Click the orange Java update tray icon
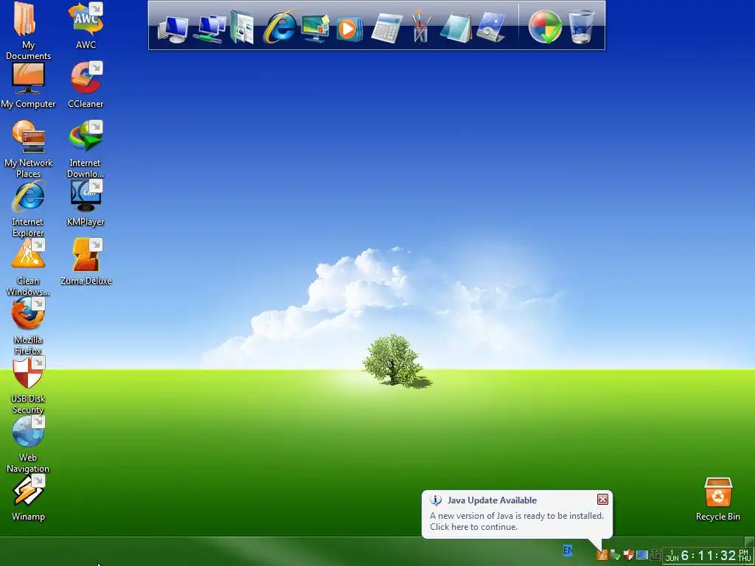This screenshot has height=566, width=755. 602,555
